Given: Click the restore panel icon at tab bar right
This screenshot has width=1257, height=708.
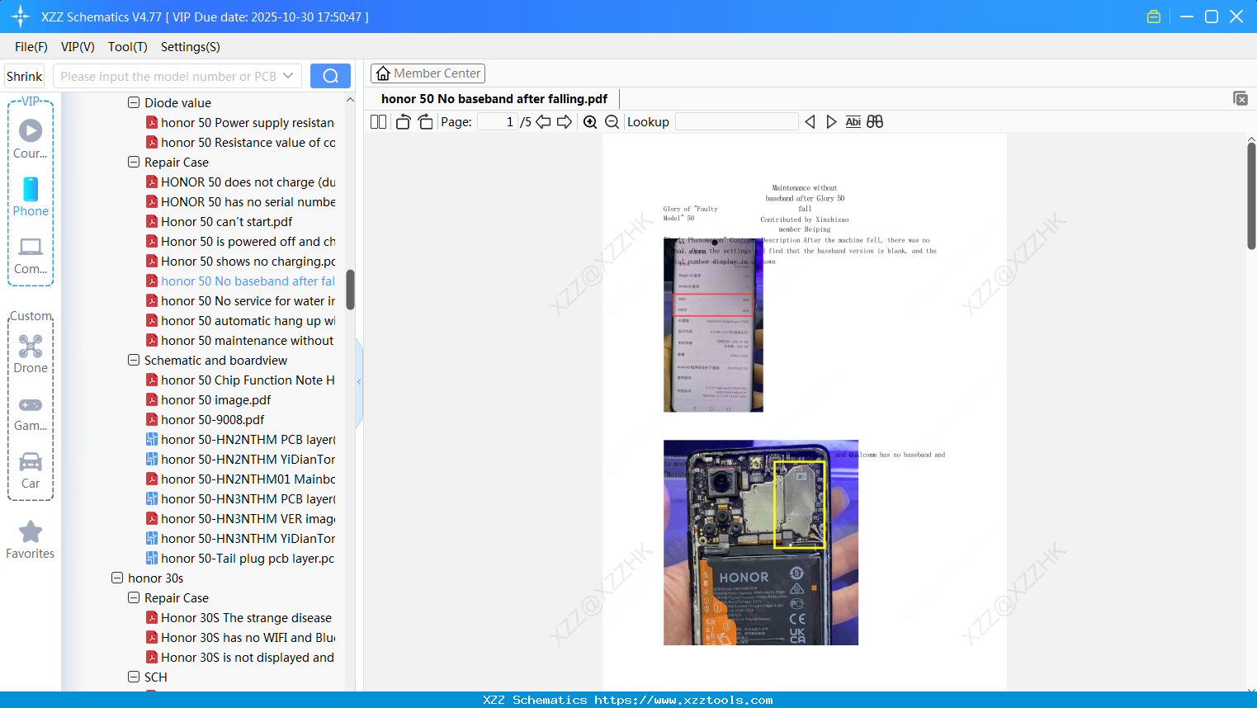Looking at the screenshot, I should tap(1240, 98).
